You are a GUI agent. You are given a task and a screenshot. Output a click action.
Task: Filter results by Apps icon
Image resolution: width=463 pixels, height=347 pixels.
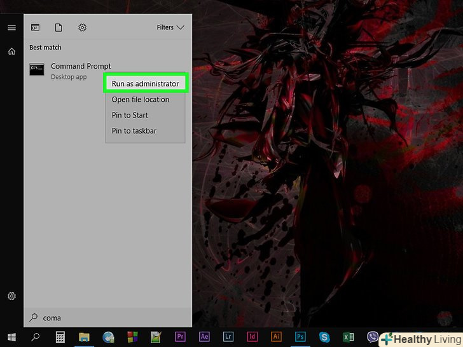tap(36, 27)
